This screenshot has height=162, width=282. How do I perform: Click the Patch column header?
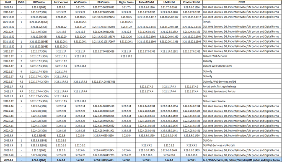(x=21, y=3)
